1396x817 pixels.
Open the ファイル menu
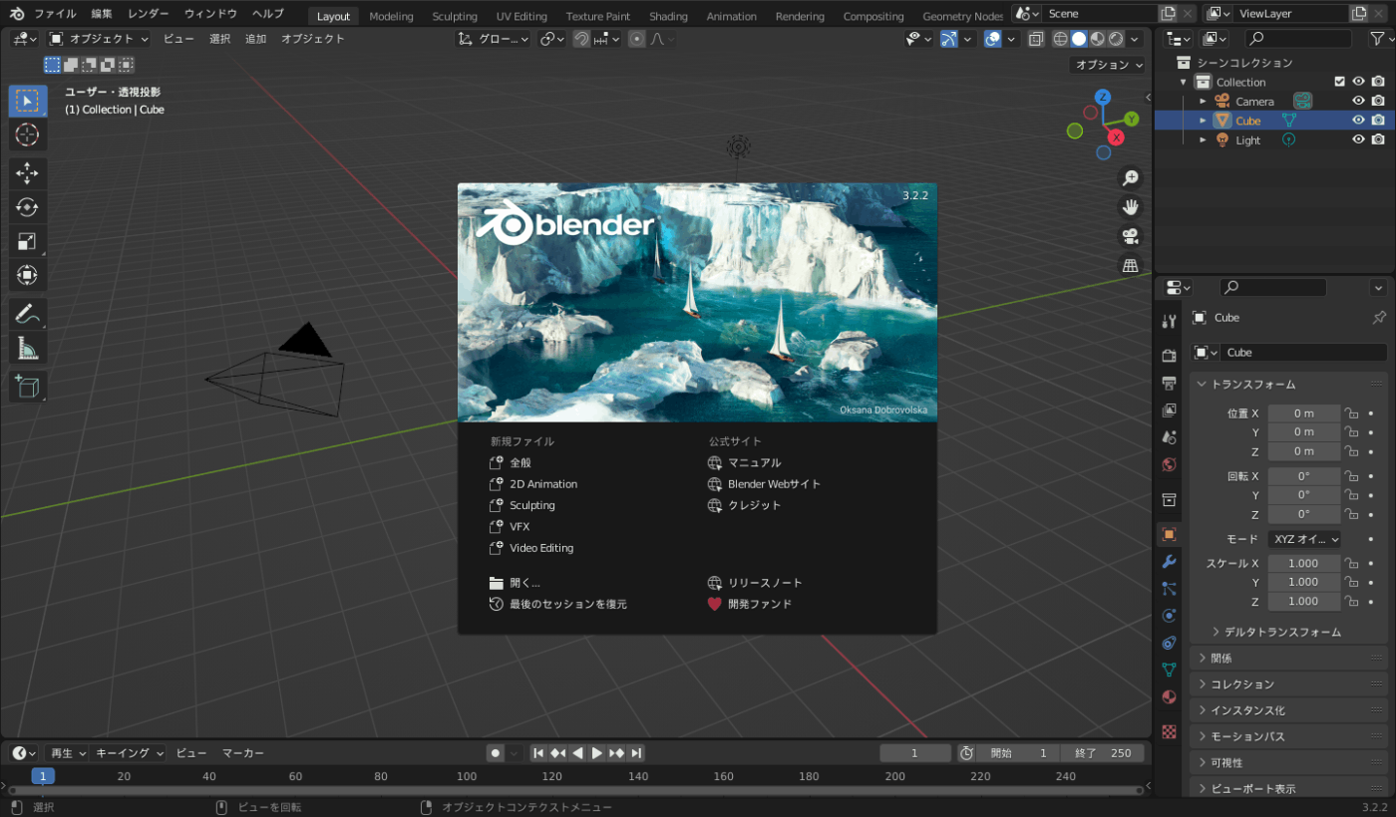[55, 14]
